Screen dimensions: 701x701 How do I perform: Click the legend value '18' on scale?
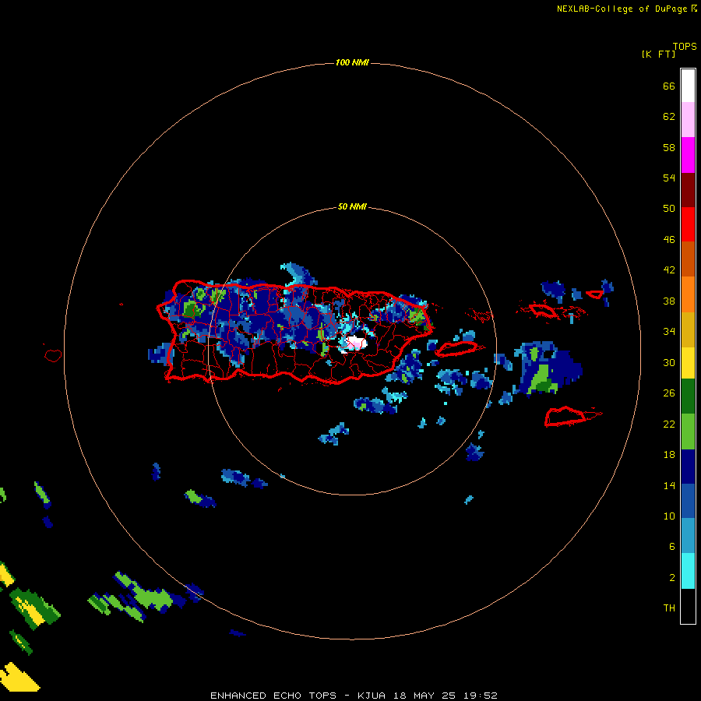click(x=669, y=455)
